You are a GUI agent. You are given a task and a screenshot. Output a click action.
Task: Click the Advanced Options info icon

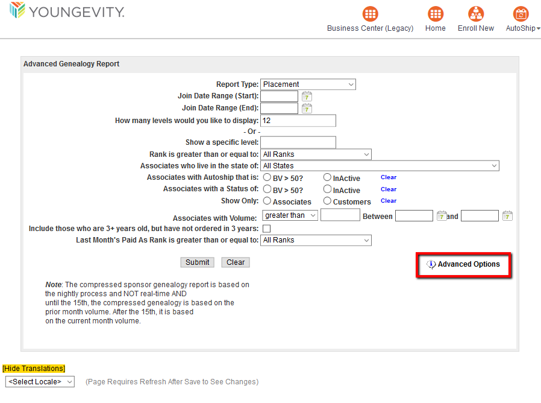coord(431,265)
